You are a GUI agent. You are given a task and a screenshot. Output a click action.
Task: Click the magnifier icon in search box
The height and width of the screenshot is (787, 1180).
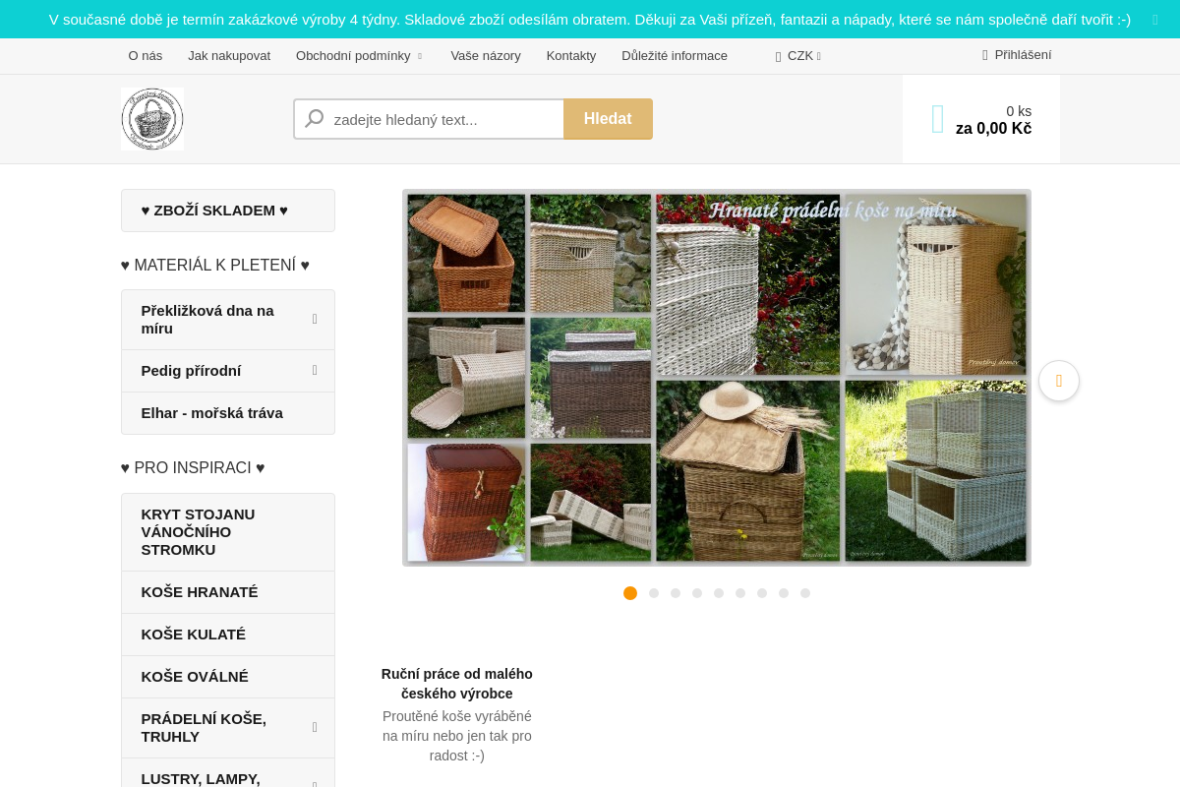315,119
